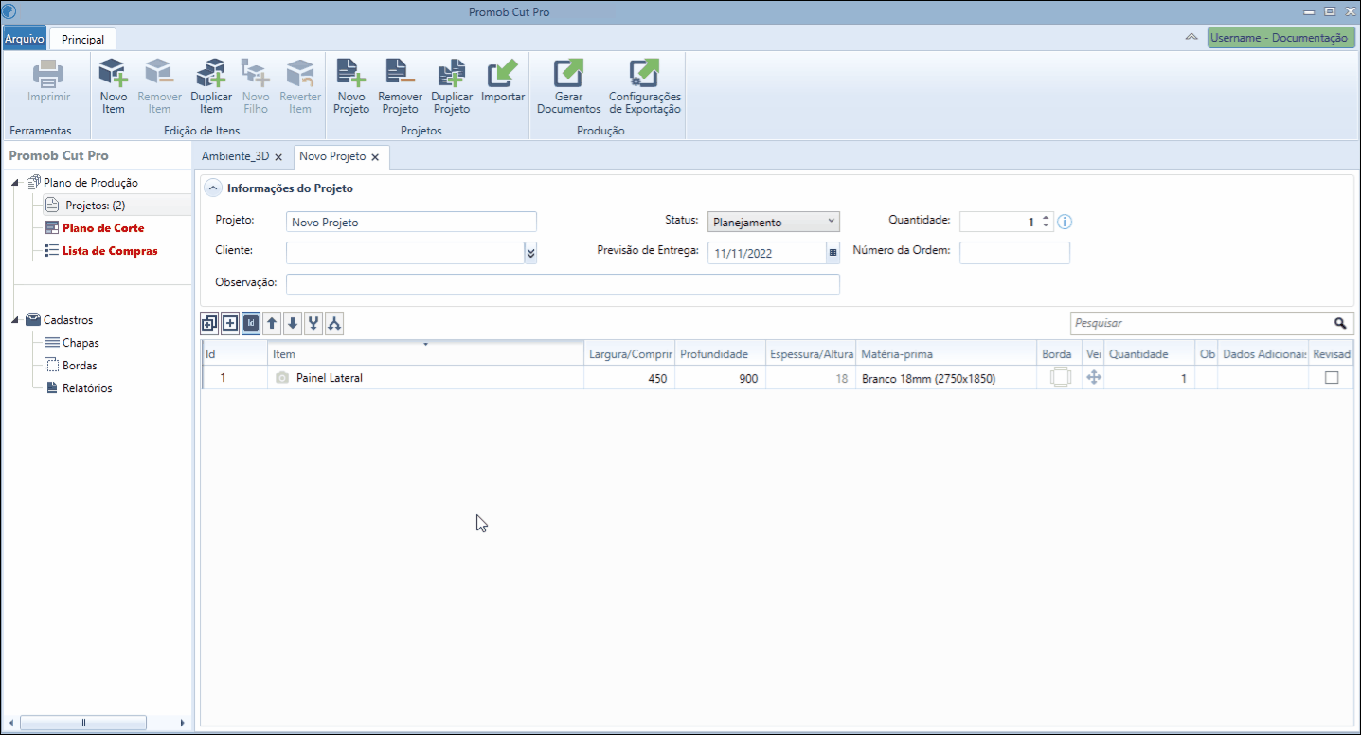Toggle the Id display toolbar button

pyautogui.click(x=251, y=323)
